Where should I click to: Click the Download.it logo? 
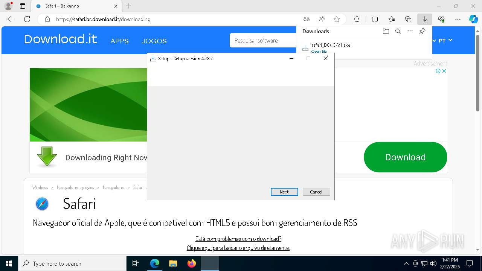coord(61,39)
